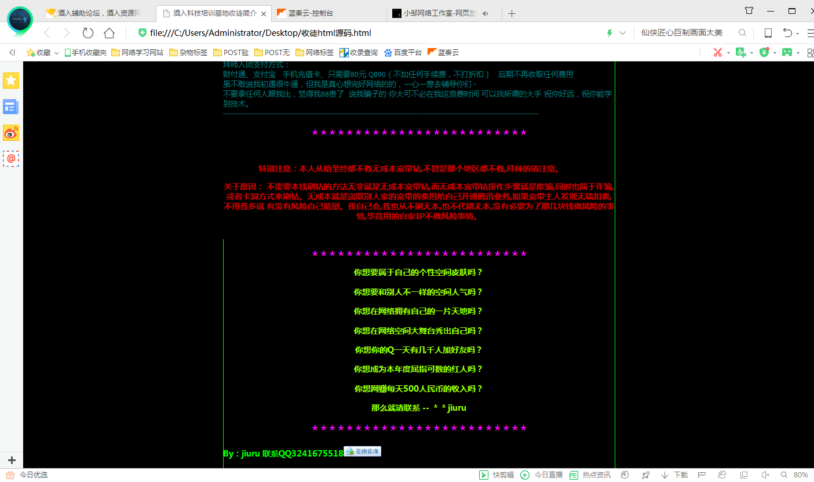Viewport: 814px width, 482px height.
Task: Open the undo closed-tab dropdown arrow
Action: click(798, 34)
